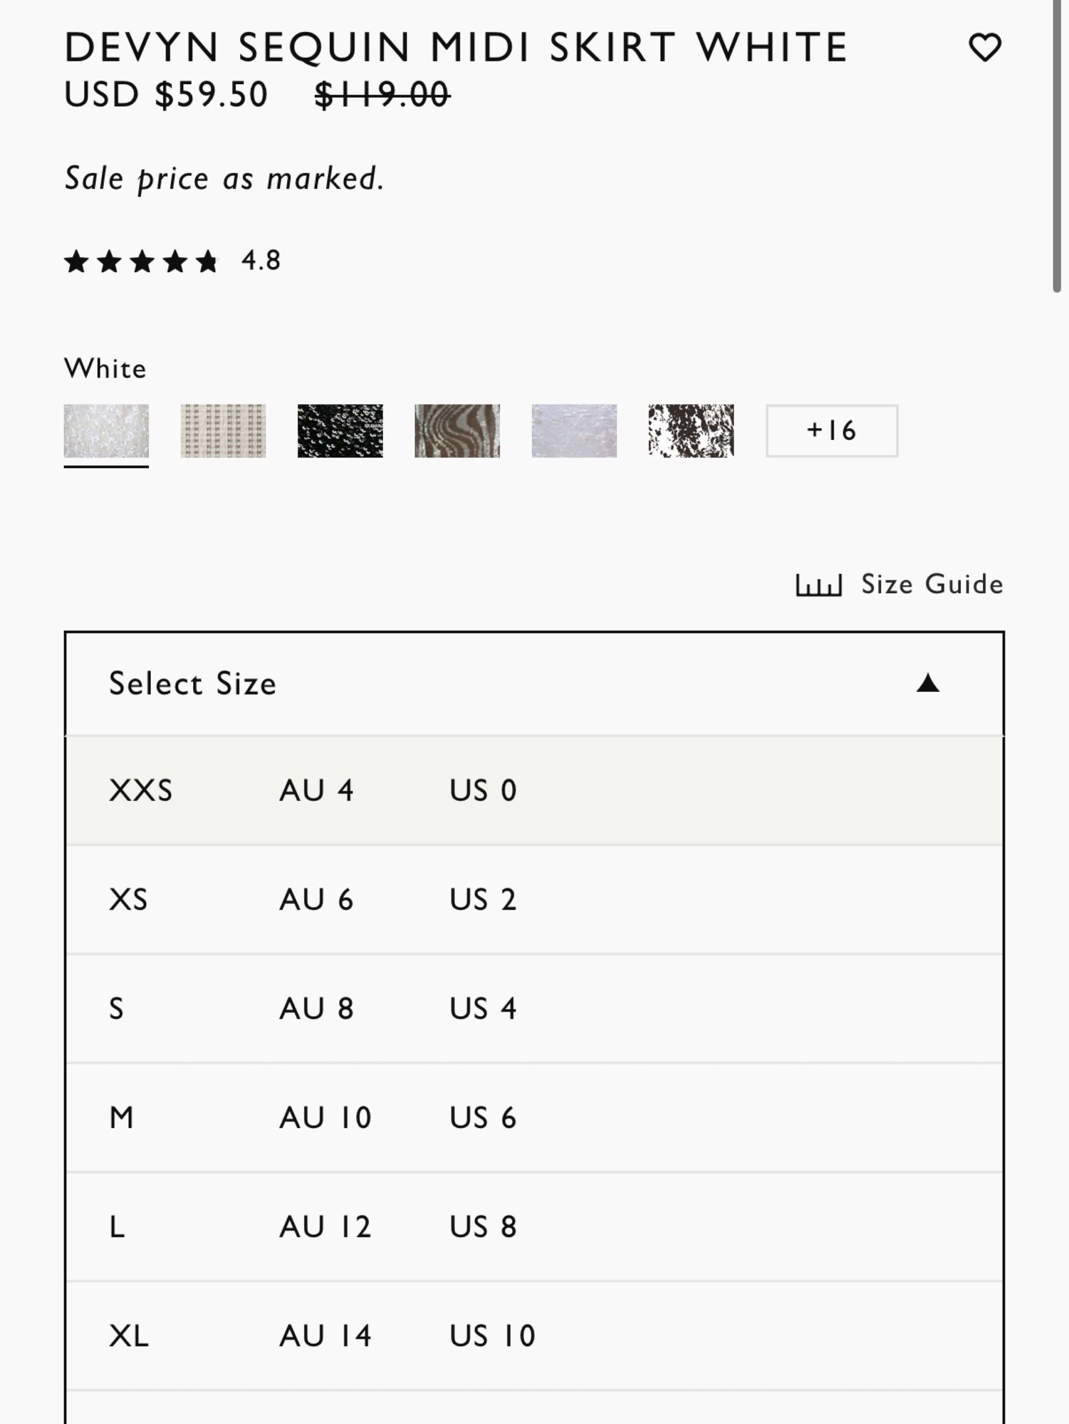Add skirt to wishlist with heart icon

(x=985, y=48)
